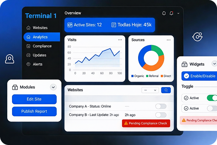
Task: Turn off the green Active toggle
Action: tap(212, 98)
